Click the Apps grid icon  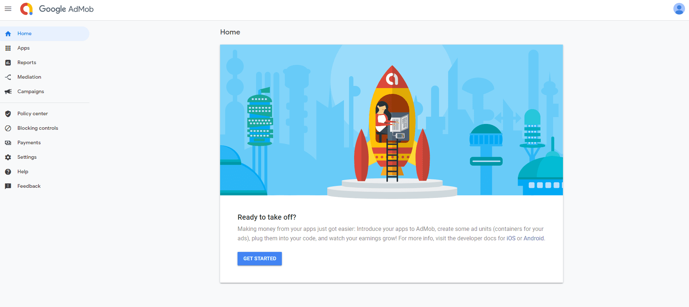8,48
